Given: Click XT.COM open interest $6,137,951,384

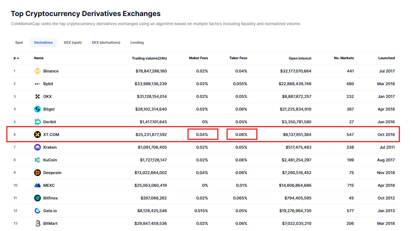Looking at the screenshot, I should point(297,134).
